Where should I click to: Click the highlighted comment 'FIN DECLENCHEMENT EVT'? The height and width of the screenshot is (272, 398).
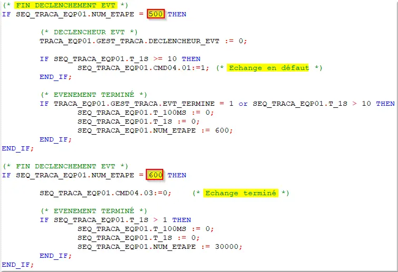[66, 5]
